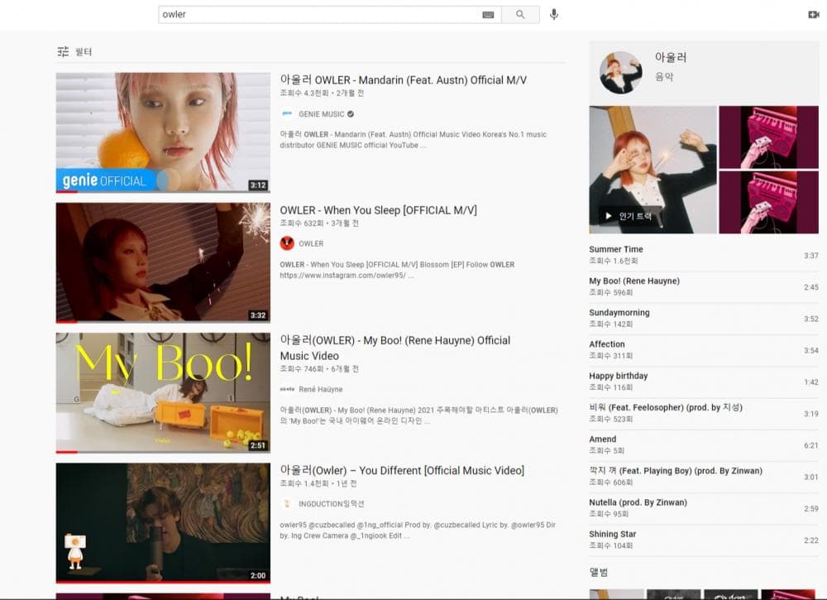Open title 아울러(Owler) – You Different
The image size is (827, 600).
coord(402,470)
